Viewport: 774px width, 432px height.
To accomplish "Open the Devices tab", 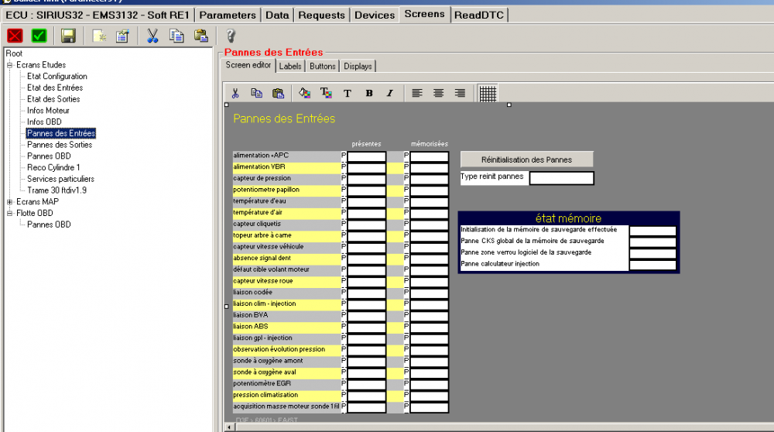I will pos(375,15).
